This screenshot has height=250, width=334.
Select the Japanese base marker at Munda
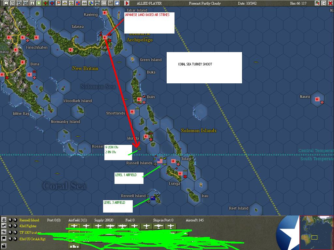(146, 136)
